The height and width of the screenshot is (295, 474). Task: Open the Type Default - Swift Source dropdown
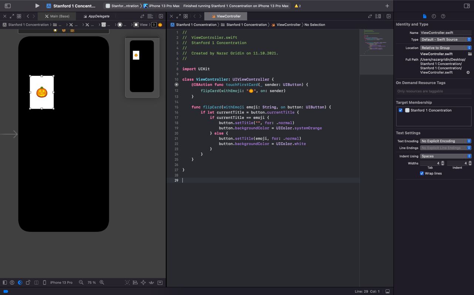(445, 40)
